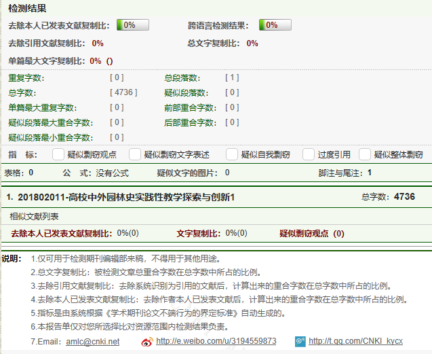Click the 单篇最大文字复制比 0% value

click(96, 60)
